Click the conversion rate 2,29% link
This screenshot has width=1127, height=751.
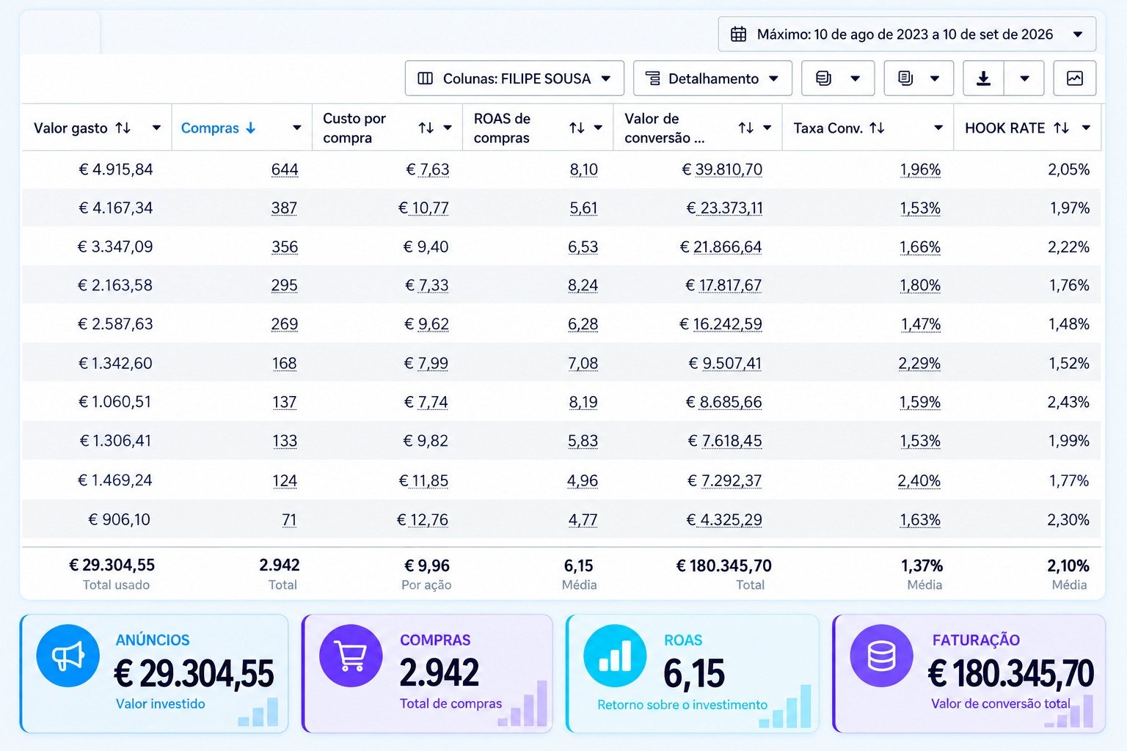tap(919, 363)
